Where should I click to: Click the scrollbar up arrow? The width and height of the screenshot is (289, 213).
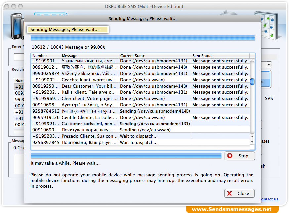(252, 136)
